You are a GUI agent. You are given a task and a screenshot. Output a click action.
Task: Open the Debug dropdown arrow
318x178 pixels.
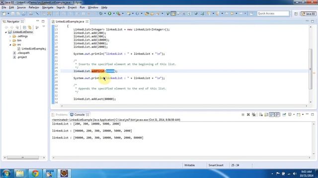[x=105, y=13]
